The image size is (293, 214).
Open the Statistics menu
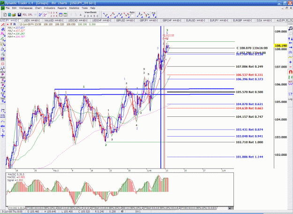74,8
